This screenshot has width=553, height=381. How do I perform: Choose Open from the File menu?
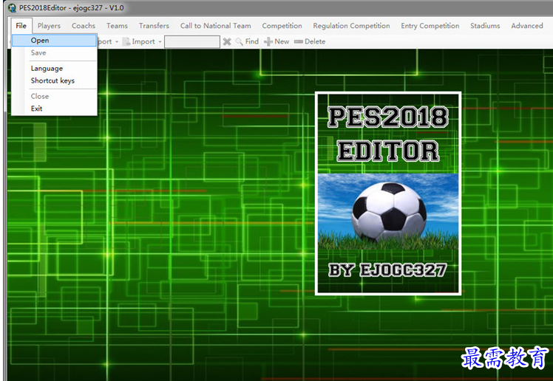(x=54, y=41)
